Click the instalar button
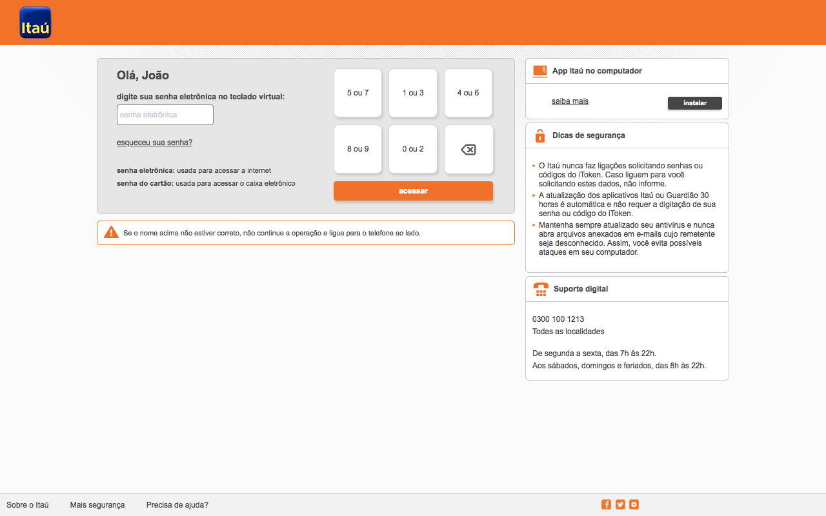Viewport: 826px width, 516px height. pos(695,103)
